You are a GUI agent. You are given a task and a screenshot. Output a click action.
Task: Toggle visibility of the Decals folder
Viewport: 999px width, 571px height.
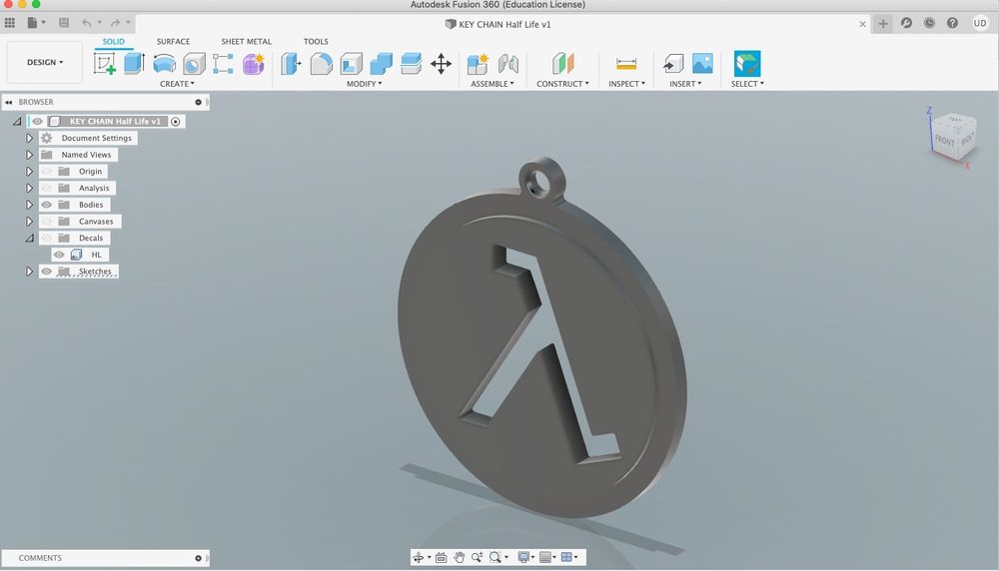tap(47, 238)
